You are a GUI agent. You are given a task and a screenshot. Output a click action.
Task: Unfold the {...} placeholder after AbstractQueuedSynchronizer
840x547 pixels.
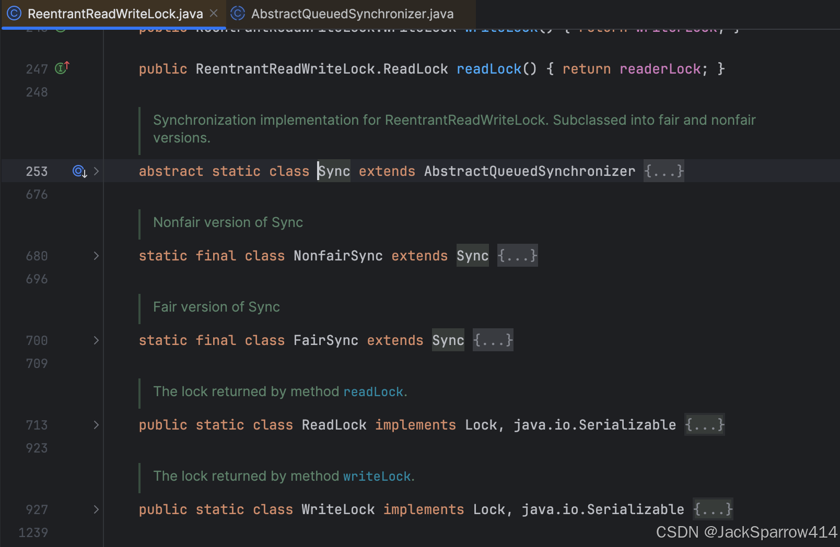[664, 171]
